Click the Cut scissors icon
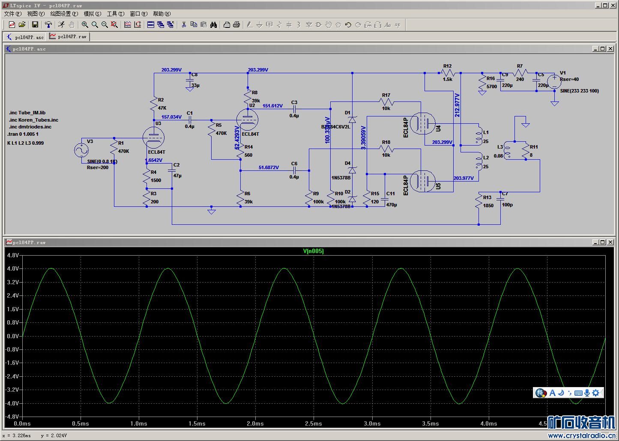The height and width of the screenshot is (441, 619). point(184,25)
